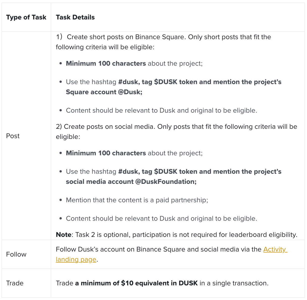This screenshot has width=307, height=300.
Task: Click the 'Minimum 100 characters' text under task 1
Action: point(106,63)
